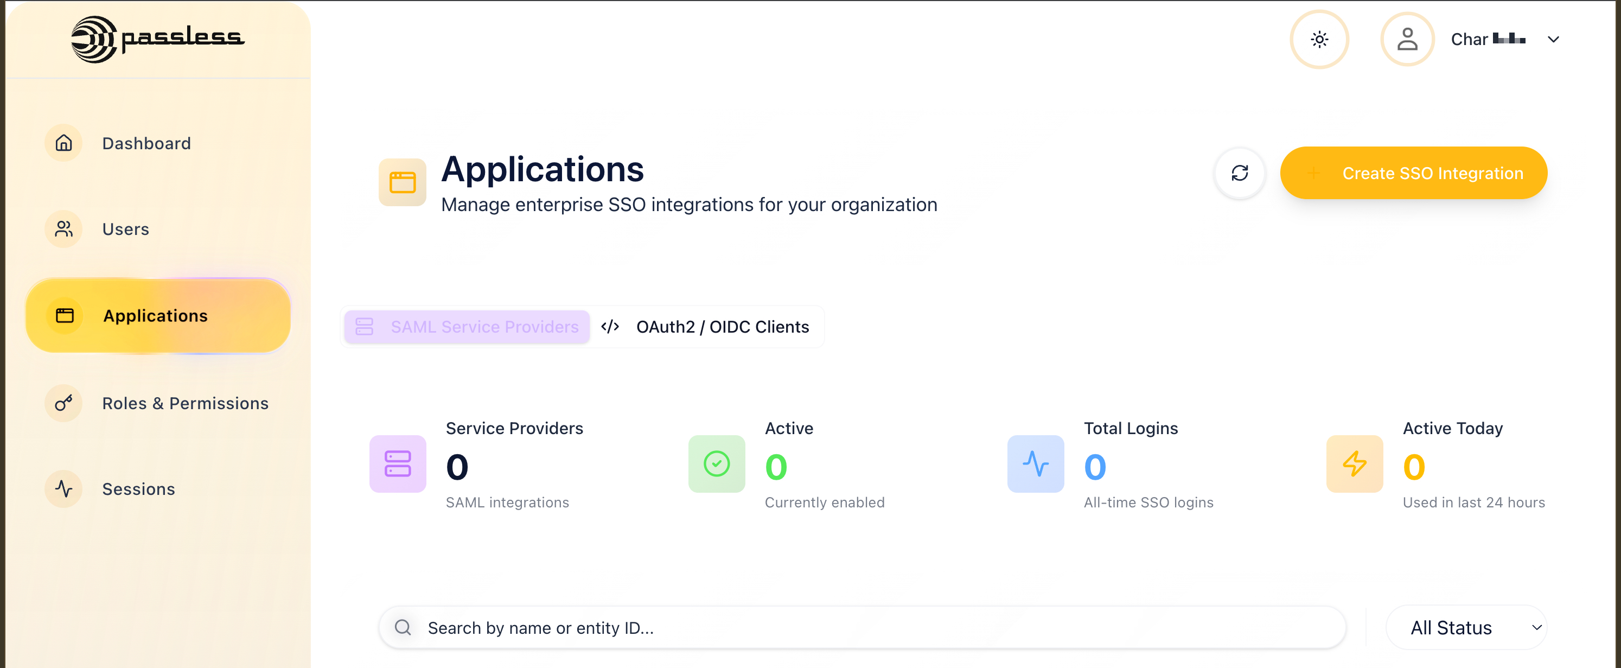Click the code brackets icon on OIDC tab
The width and height of the screenshot is (1621, 668).
pyautogui.click(x=610, y=326)
